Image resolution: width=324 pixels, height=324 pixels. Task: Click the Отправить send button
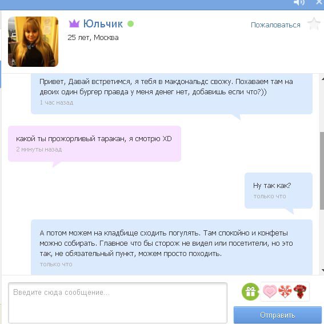[x=278, y=315]
